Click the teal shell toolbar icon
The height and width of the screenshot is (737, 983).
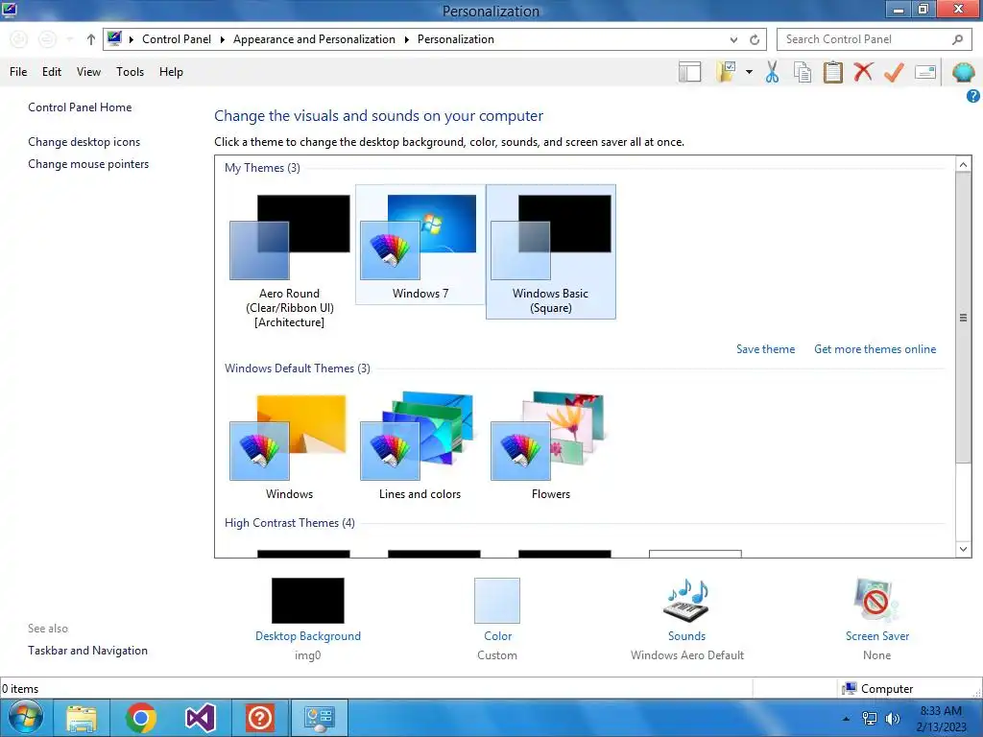(x=964, y=72)
